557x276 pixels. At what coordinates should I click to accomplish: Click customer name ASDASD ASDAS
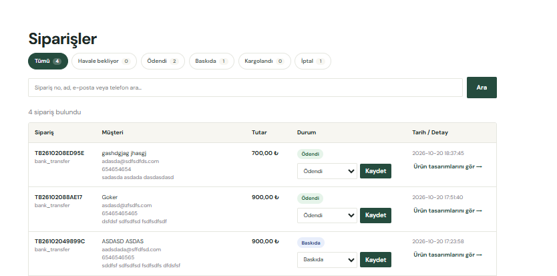point(123,241)
